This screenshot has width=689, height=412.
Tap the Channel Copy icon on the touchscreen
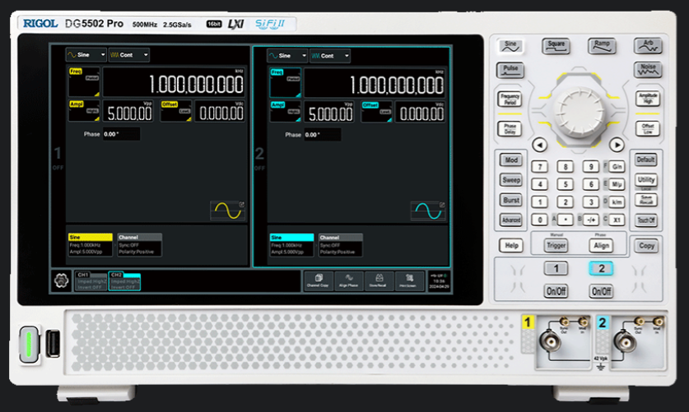[318, 280]
